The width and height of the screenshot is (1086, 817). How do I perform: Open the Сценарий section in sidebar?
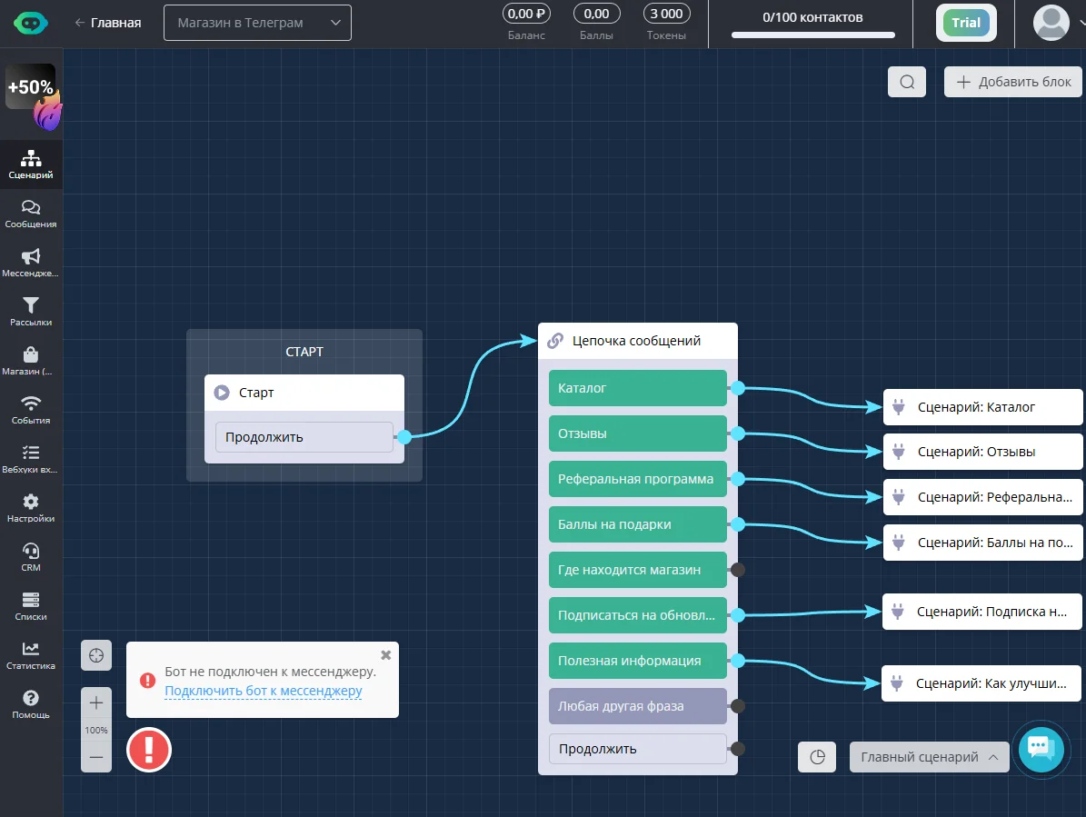[x=31, y=164]
